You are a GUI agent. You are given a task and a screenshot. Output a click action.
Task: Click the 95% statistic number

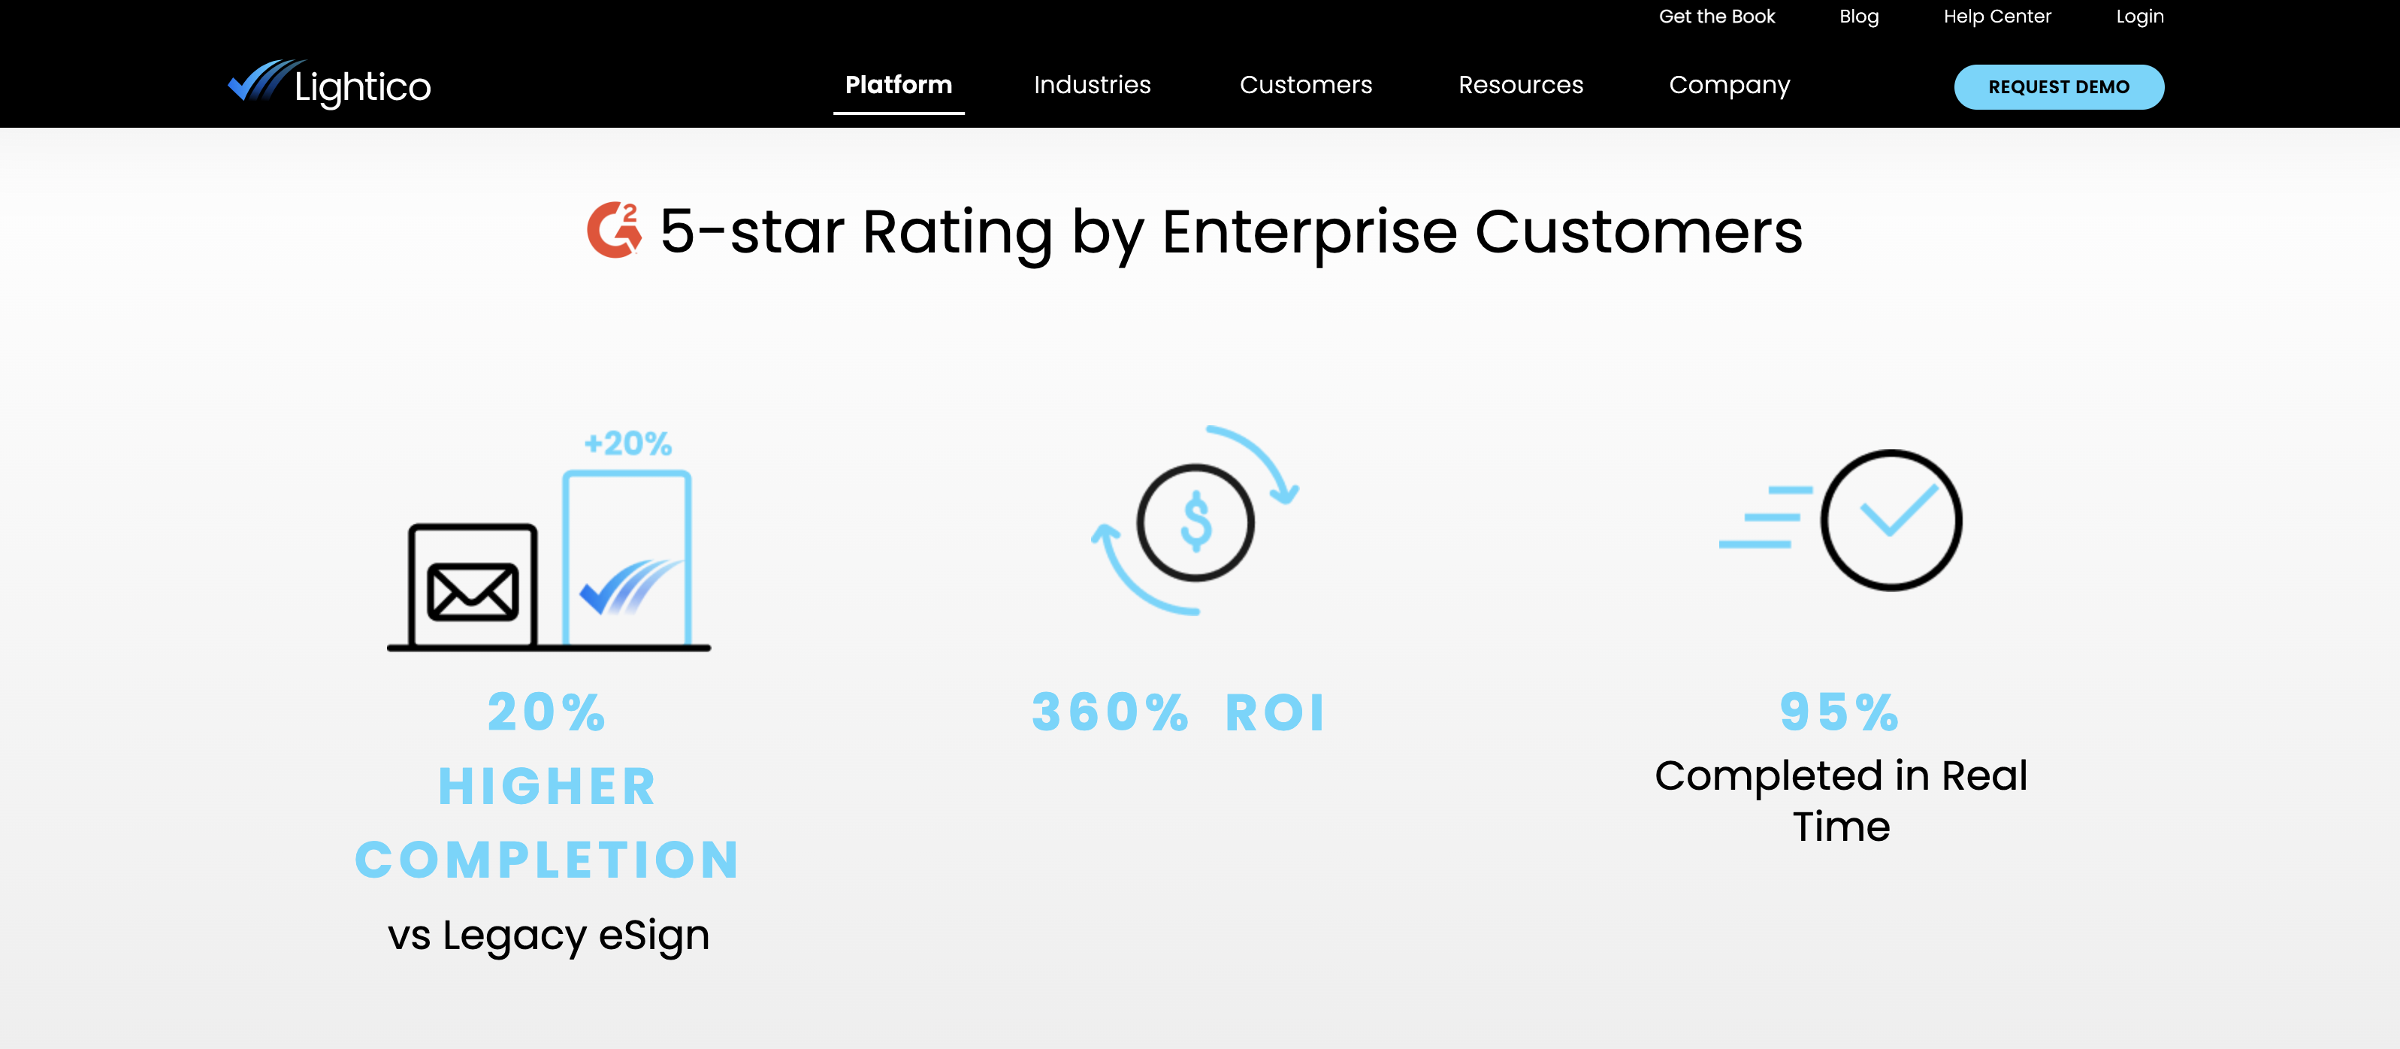point(1840,712)
